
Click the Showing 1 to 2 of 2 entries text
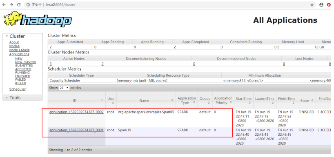[x=71, y=150]
